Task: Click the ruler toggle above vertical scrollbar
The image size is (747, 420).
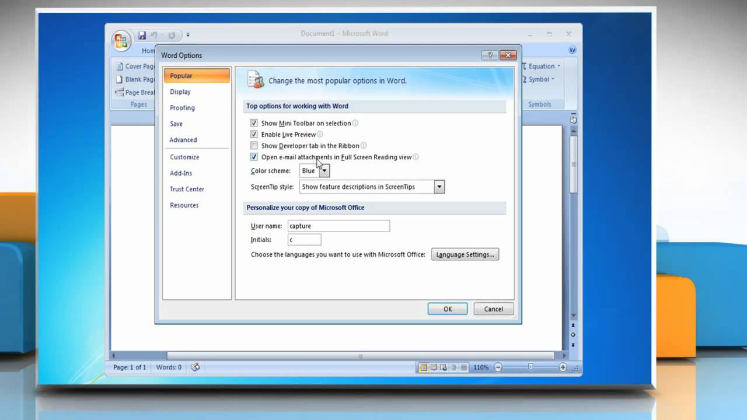Action: point(573,120)
